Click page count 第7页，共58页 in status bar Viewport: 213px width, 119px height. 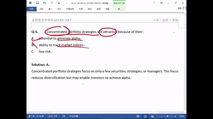tap(36, 116)
